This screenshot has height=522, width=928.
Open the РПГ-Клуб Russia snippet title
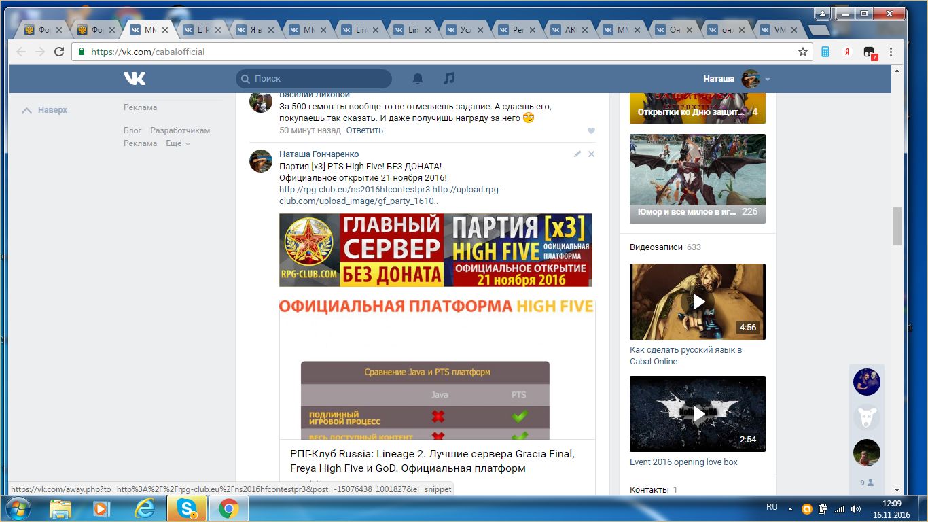pos(432,461)
